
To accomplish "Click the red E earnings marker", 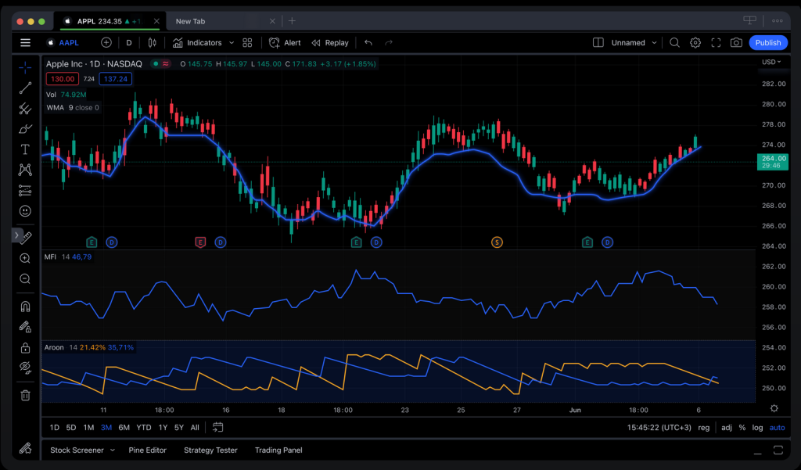I will point(200,242).
